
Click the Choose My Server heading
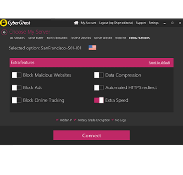click(x=30, y=32)
